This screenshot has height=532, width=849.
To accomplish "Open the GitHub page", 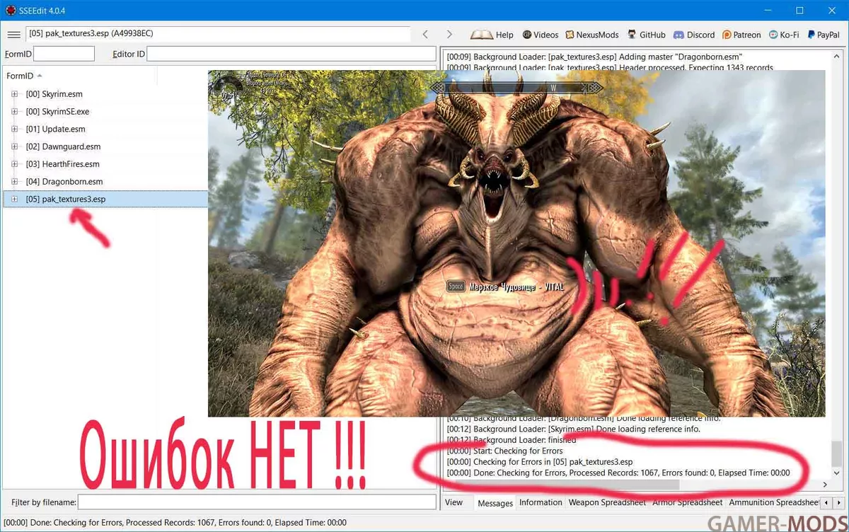I will click(646, 35).
